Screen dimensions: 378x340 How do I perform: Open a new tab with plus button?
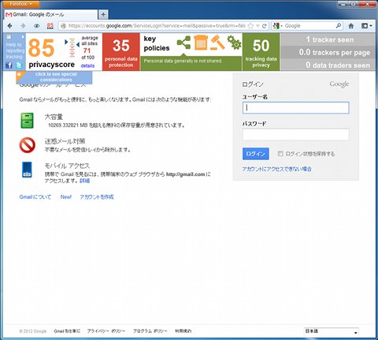[103, 15]
